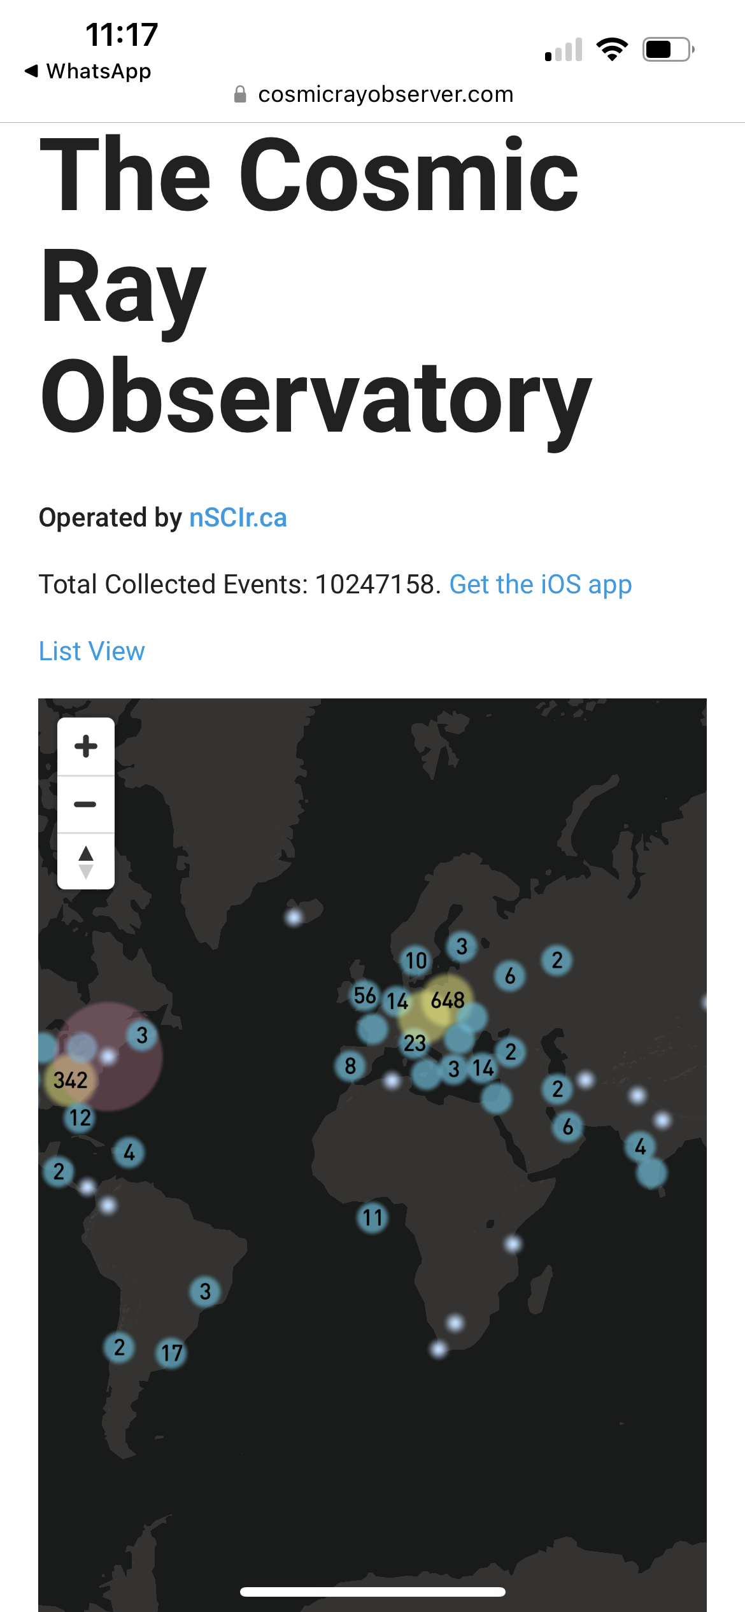Zoom out on the map with minus button

point(86,804)
